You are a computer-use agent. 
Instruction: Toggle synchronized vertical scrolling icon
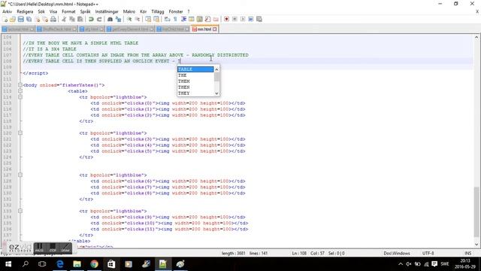point(148,19)
